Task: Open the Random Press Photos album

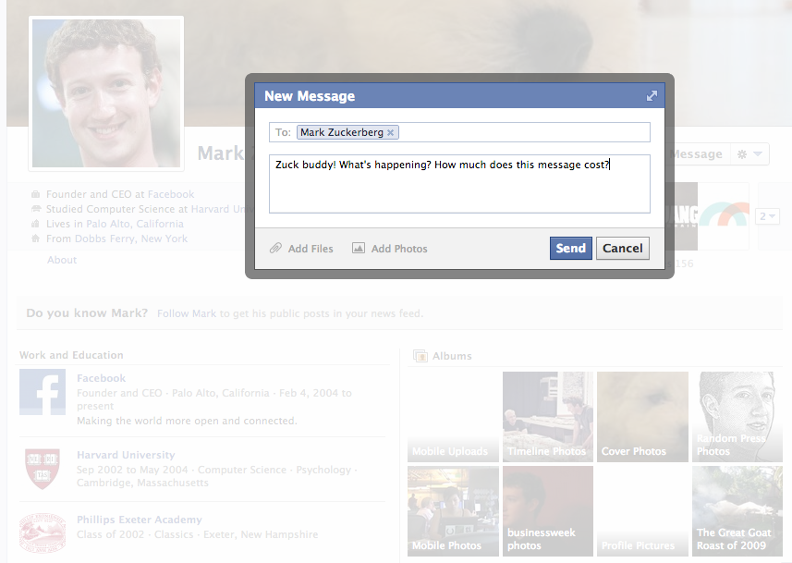Action: [737, 417]
